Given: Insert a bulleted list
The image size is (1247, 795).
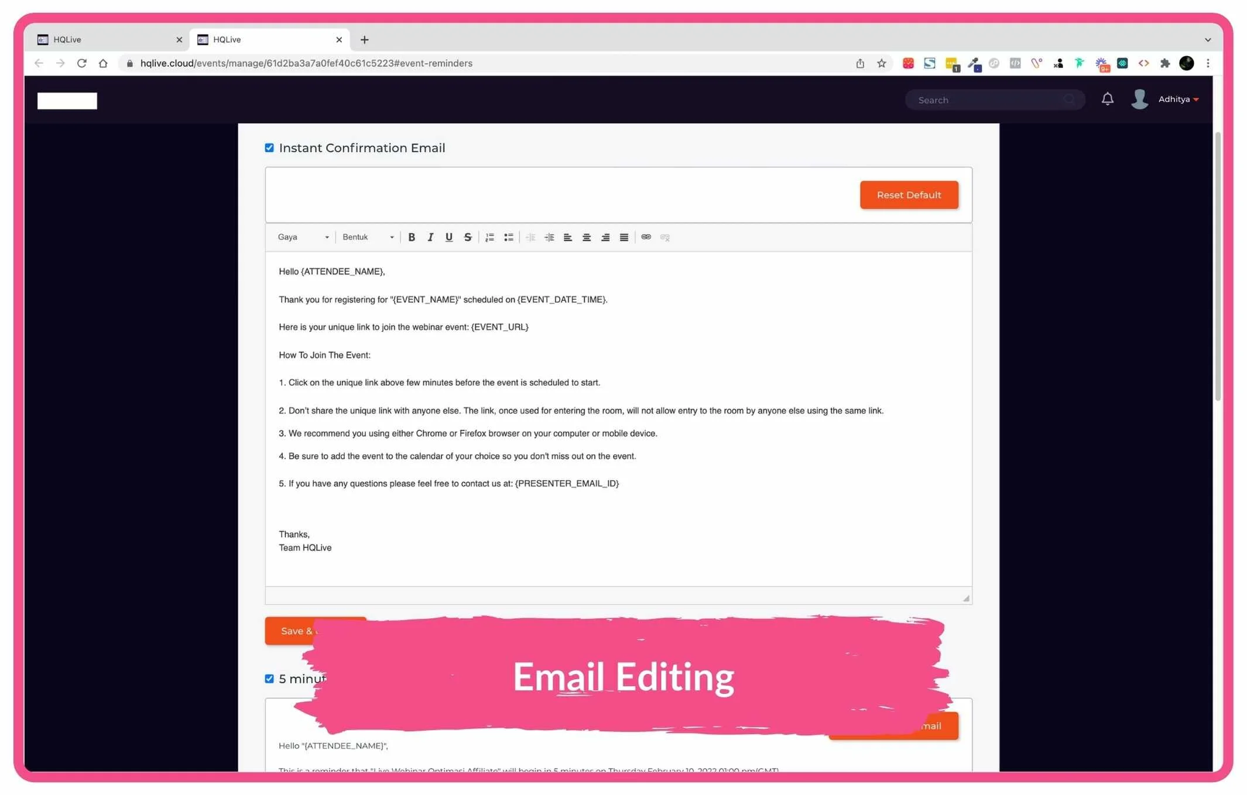Looking at the screenshot, I should pos(508,237).
